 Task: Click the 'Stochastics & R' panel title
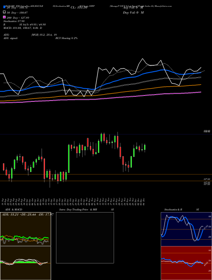pos(173,210)
